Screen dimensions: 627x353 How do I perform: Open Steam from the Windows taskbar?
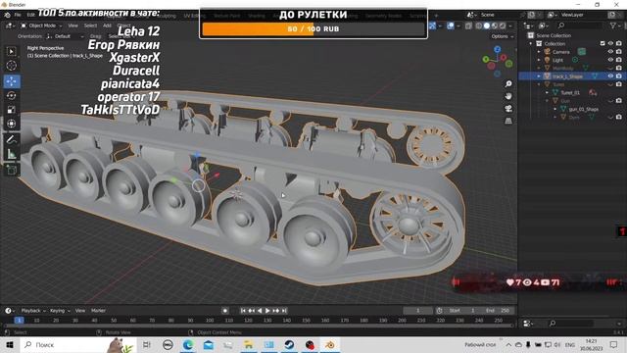pos(289,344)
